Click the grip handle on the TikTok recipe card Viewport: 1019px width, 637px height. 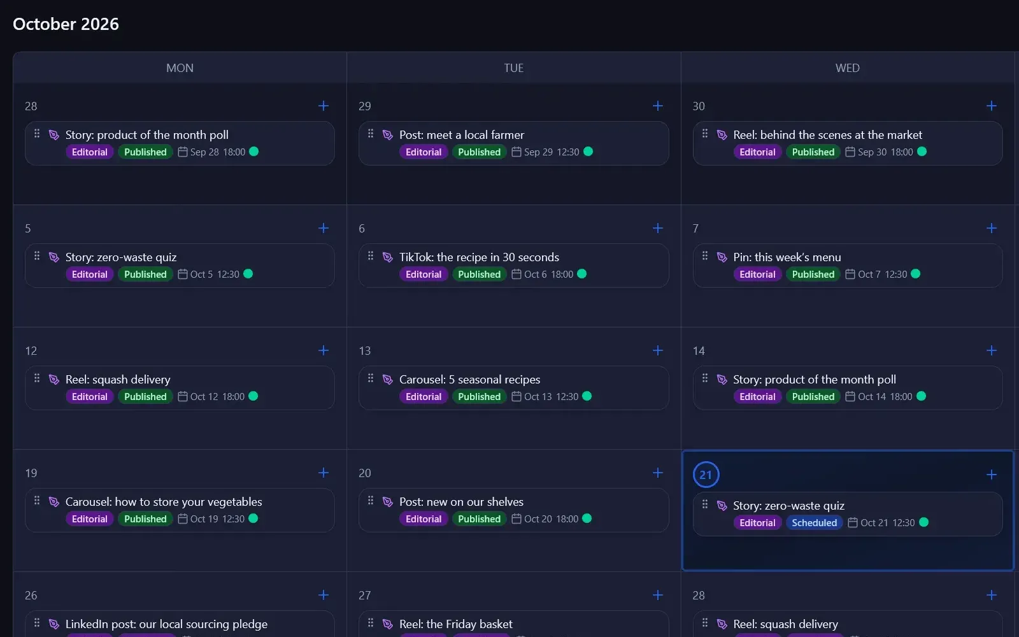(371, 256)
